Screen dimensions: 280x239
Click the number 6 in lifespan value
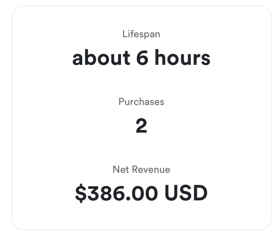pos(142,58)
